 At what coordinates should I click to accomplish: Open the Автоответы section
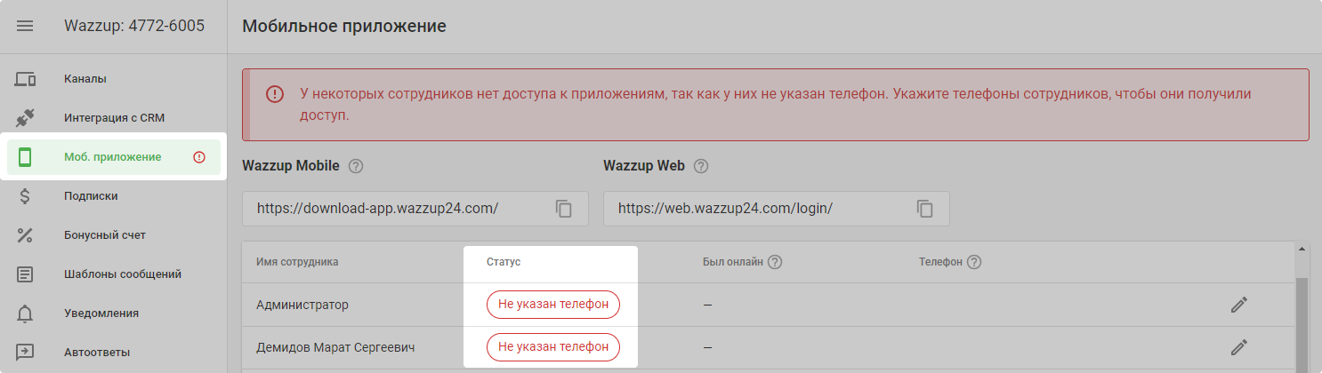click(97, 353)
